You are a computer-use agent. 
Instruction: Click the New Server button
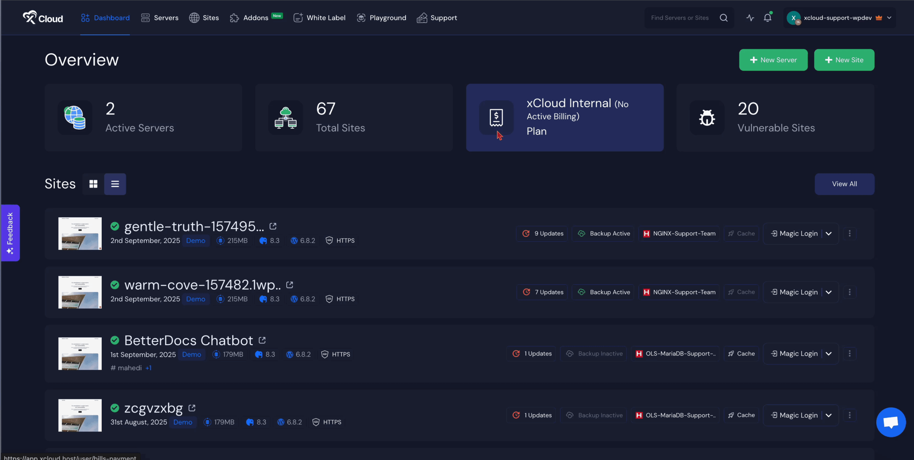pos(773,60)
